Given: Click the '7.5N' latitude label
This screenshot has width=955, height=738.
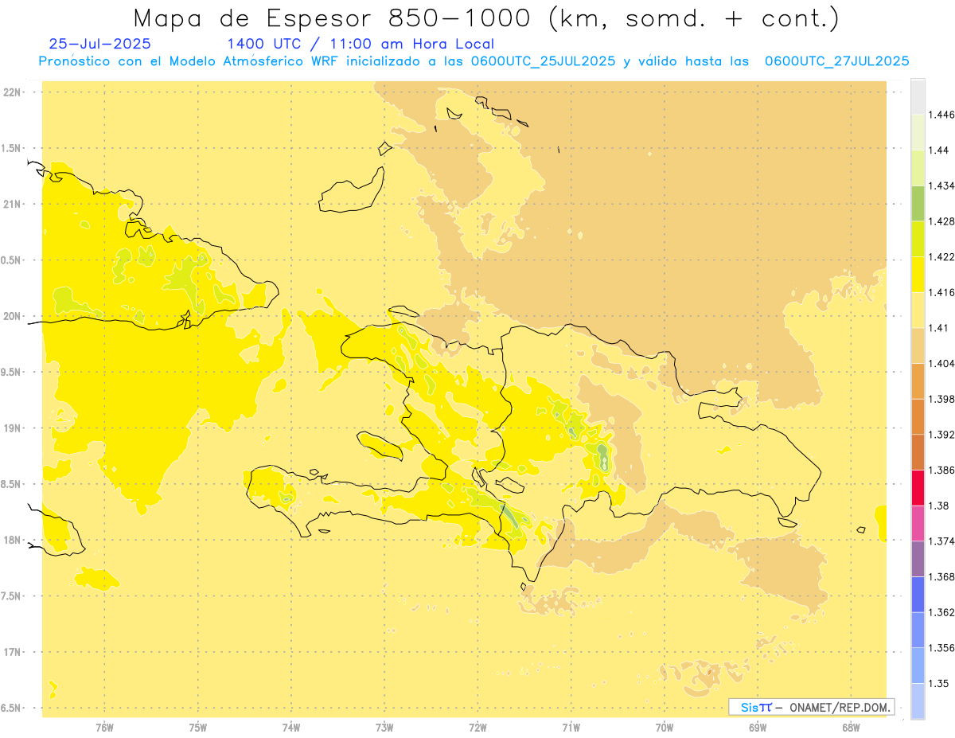Looking at the screenshot, I should (11, 596).
